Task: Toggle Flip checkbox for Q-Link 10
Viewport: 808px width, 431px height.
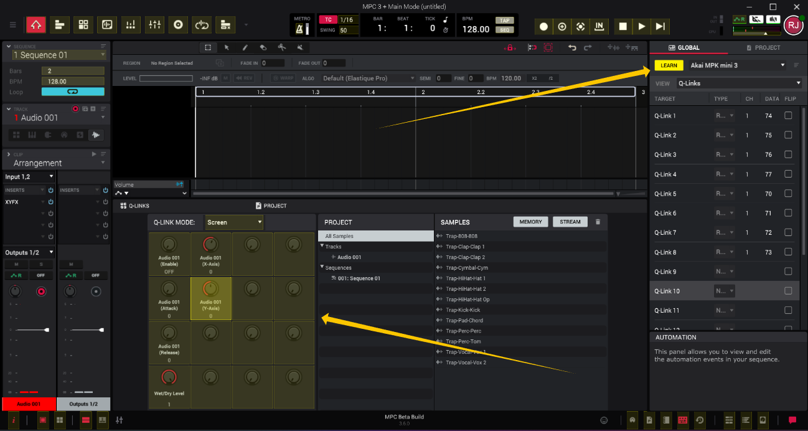Action: click(788, 291)
